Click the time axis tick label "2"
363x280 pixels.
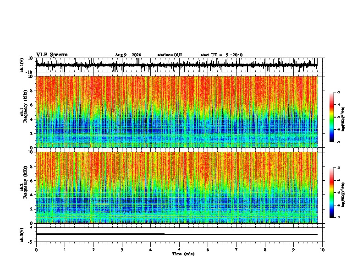pos(93,250)
